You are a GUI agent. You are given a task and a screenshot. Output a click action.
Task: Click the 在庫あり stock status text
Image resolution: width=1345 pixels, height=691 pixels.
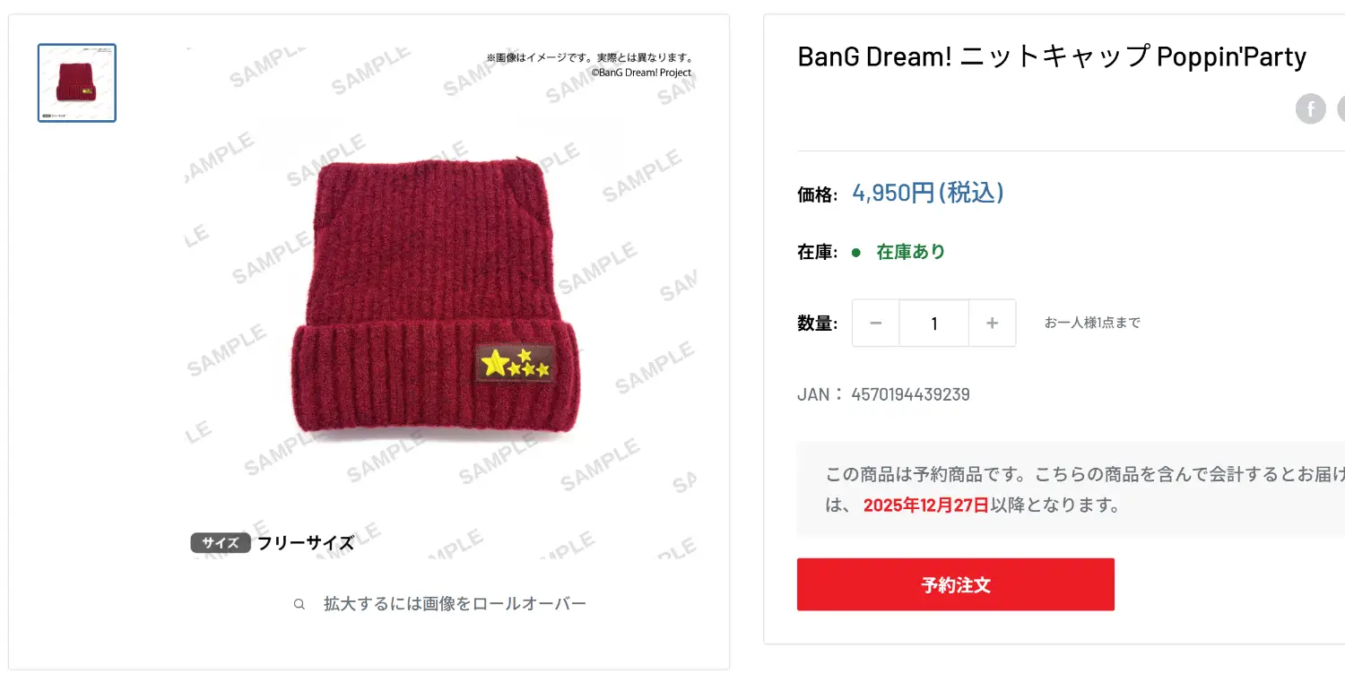pos(911,252)
